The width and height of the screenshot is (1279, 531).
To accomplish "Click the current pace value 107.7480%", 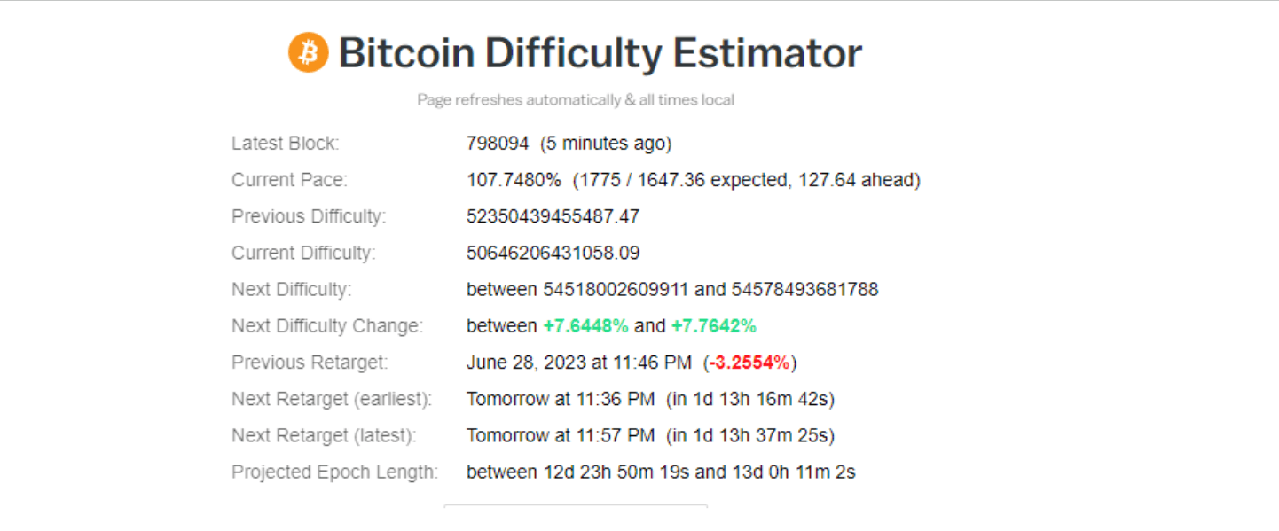I will [514, 180].
